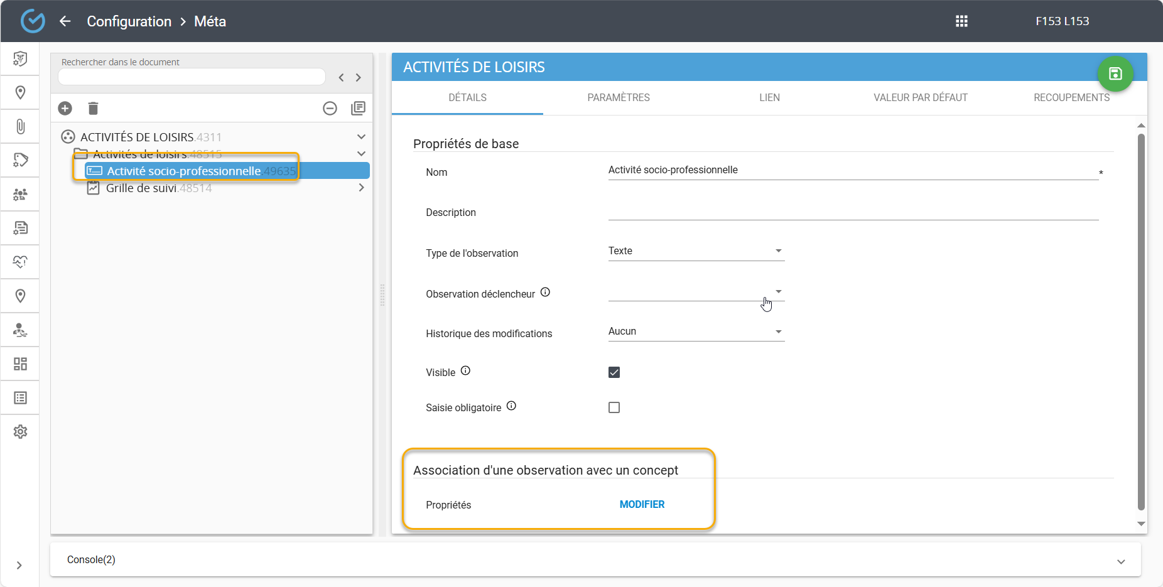Click the add (plus) icon in tree toolbar
The height and width of the screenshot is (587, 1163).
coord(65,109)
